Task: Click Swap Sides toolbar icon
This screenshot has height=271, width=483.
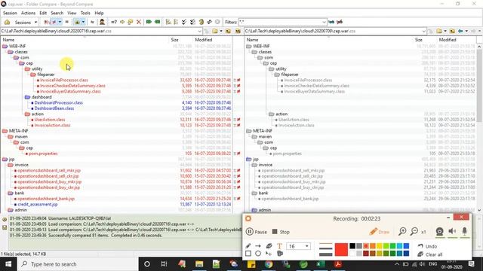Action: [209, 22]
